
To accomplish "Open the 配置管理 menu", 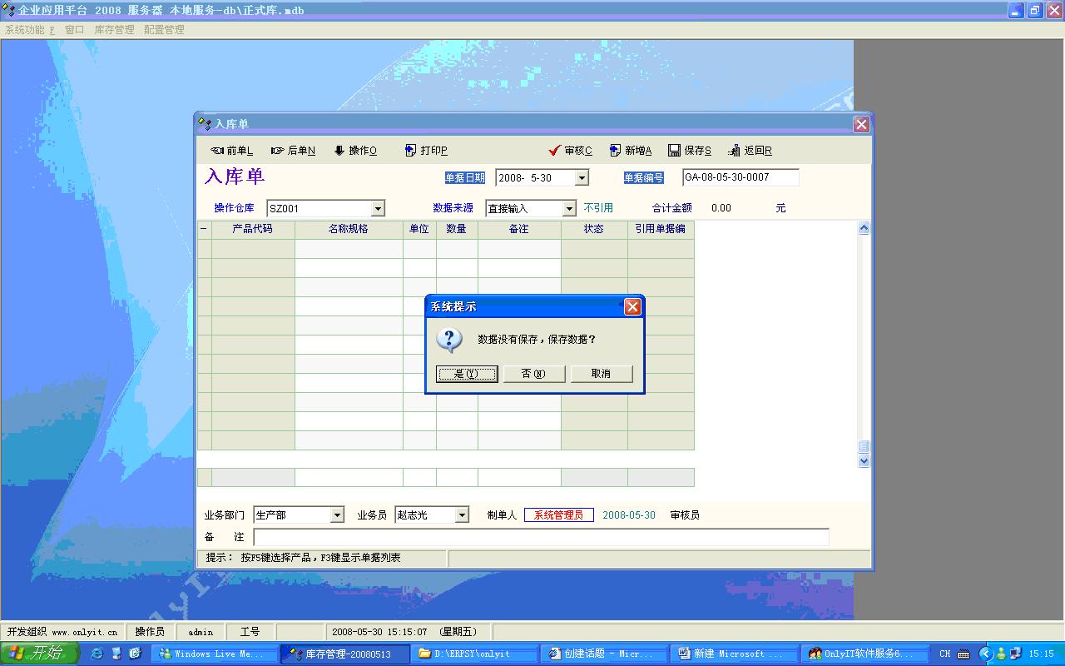I will click(x=164, y=29).
